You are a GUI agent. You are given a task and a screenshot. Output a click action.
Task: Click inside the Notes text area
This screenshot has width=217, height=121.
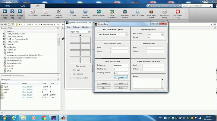(x=147, y=84)
